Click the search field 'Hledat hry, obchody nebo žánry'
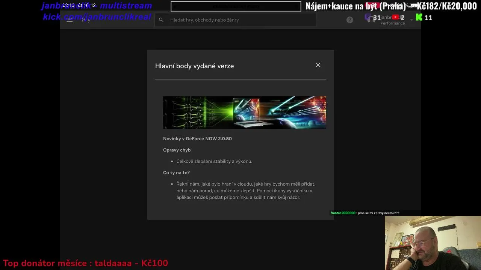The height and width of the screenshot is (270, 481). coord(235,20)
